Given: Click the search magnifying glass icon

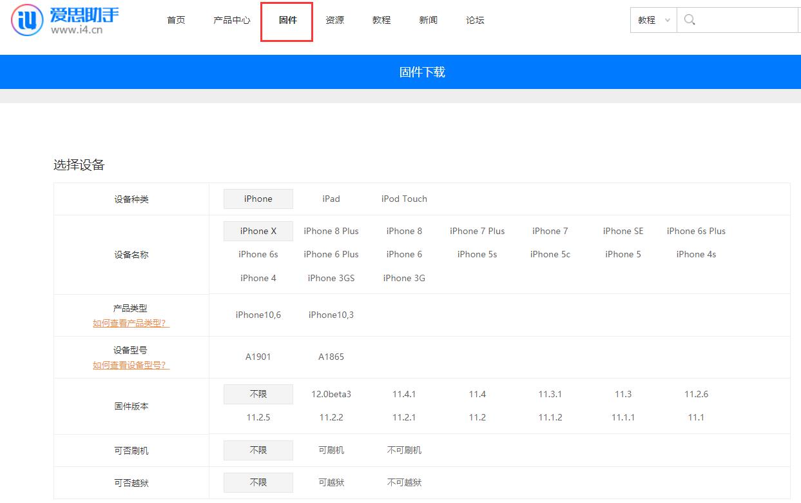Looking at the screenshot, I should [x=689, y=20].
